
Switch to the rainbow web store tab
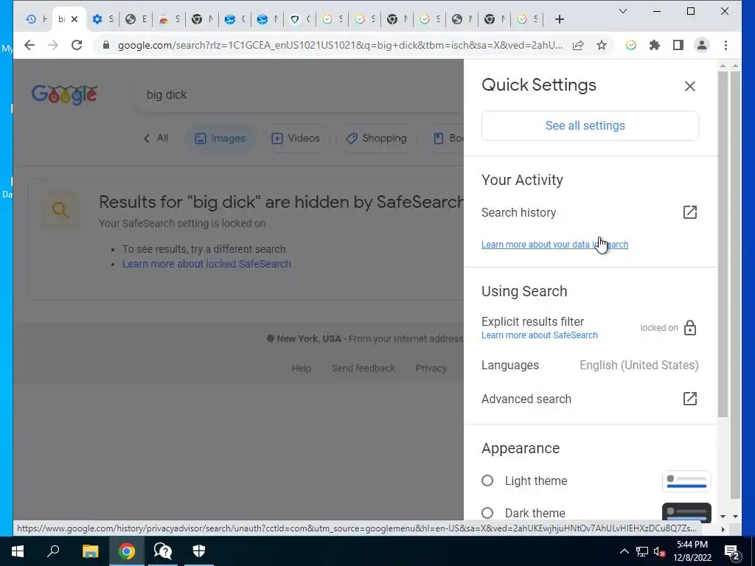169,19
